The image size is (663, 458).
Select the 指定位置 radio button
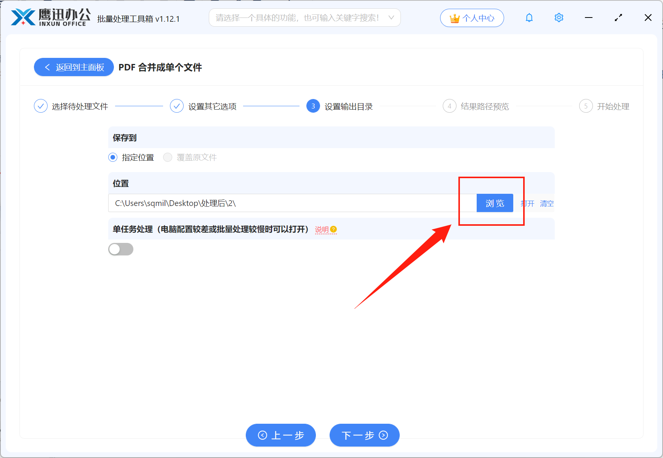(112, 157)
